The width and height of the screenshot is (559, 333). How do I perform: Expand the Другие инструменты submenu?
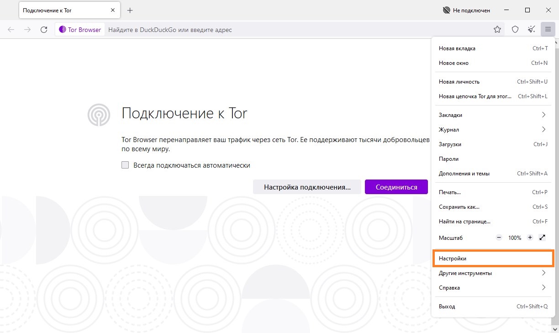pyautogui.click(x=492, y=273)
